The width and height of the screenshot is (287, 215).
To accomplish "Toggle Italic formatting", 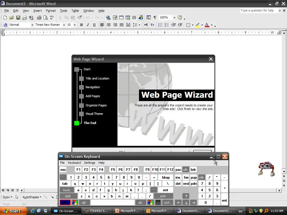I will [x=88, y=25].
